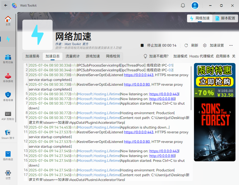Viewport: 239px width, 185px height.
Task: Click http://0.0.0.0:80 link in log line 12
Action: tap(137, 142)
